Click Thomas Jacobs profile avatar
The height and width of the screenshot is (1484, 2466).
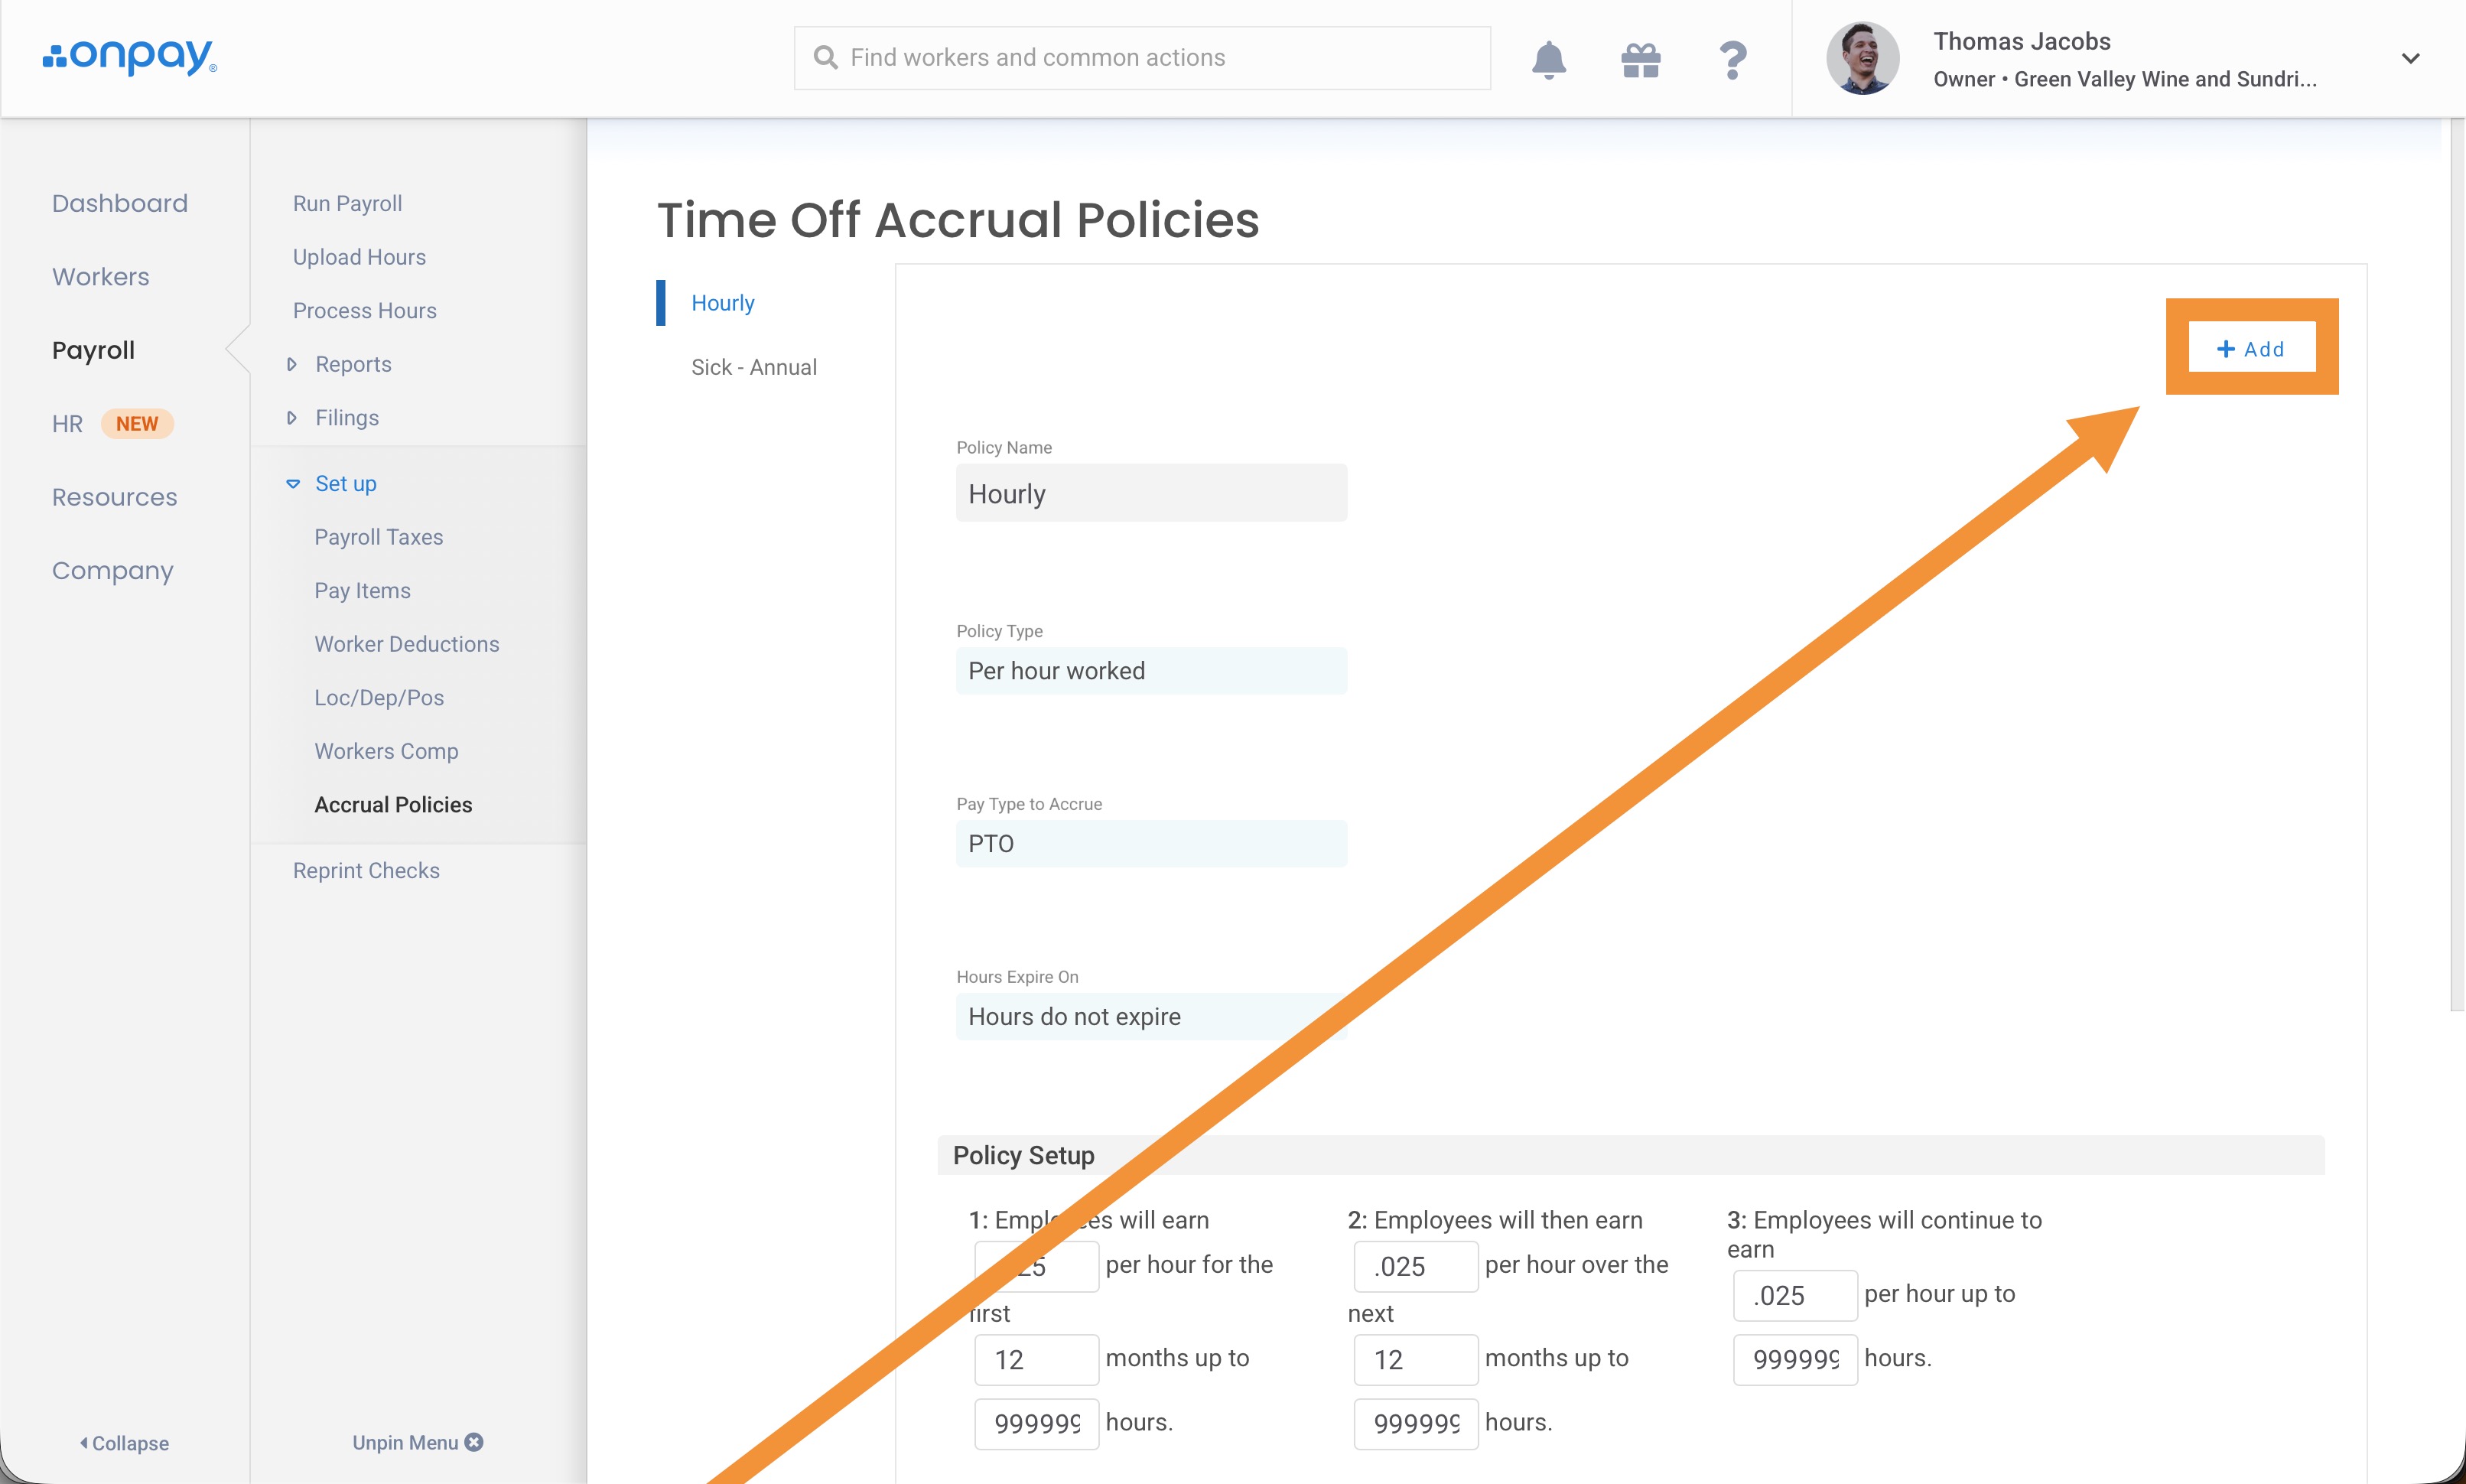pyautogui.click(x=1863, y=59)
